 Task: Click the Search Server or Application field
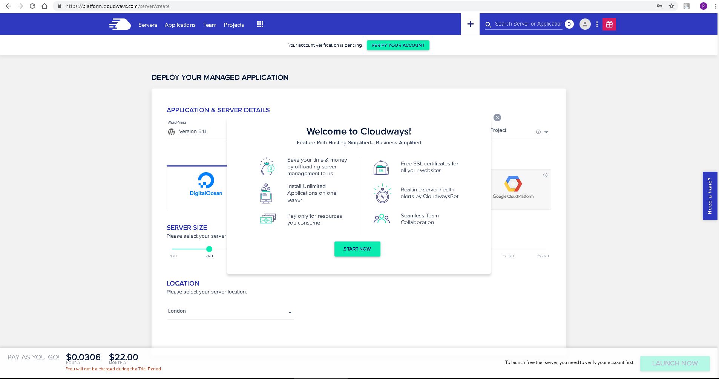pos(528,24)
